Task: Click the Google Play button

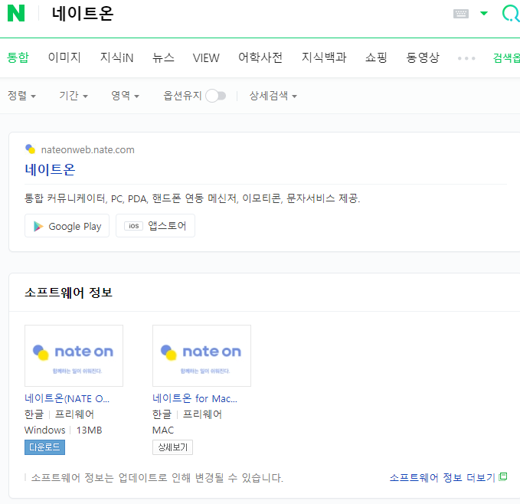Action: pos(67,226)
